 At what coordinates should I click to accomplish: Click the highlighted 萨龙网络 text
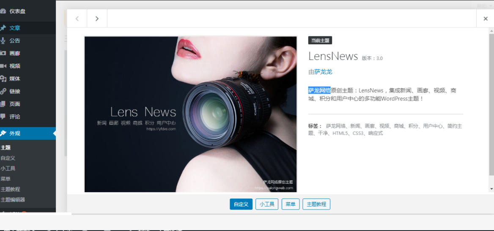319,91
